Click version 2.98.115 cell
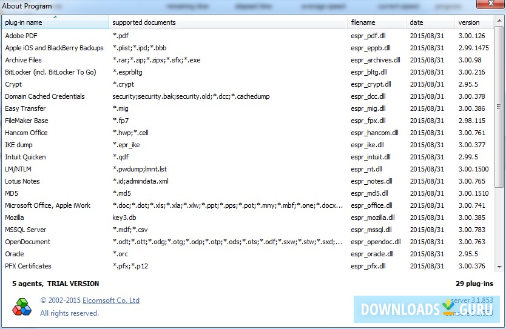This screenshot has width=506, height=329. point(472,121)
